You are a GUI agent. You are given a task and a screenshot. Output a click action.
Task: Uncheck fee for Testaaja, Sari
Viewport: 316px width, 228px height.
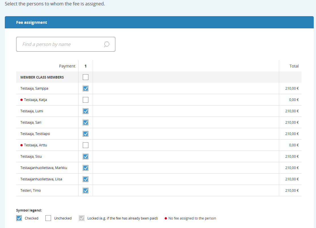point(86,123)
